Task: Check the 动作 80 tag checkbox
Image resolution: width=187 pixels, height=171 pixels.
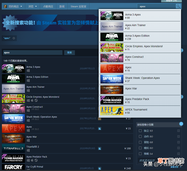Action: point(140,136)
